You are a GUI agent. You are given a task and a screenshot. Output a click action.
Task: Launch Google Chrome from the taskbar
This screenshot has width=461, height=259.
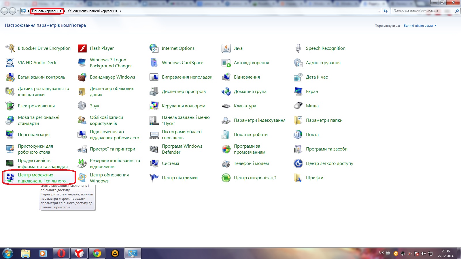click(x=97, y=253)
